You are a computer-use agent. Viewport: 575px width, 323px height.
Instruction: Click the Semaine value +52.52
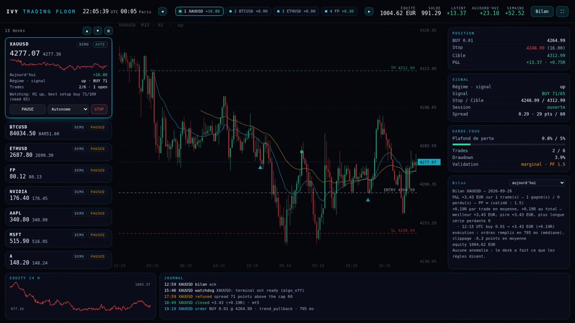515,13
